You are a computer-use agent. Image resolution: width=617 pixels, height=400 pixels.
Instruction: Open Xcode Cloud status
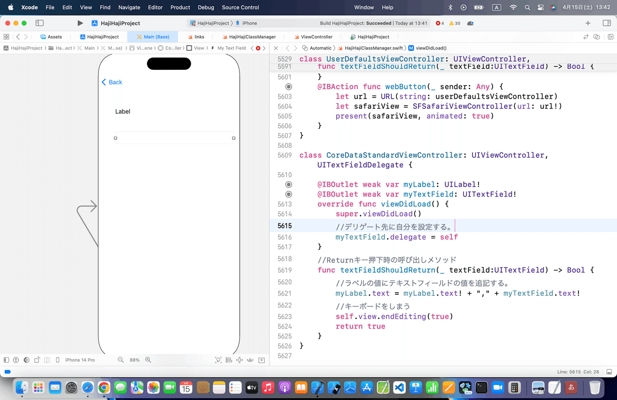click(x=470, y=23)
